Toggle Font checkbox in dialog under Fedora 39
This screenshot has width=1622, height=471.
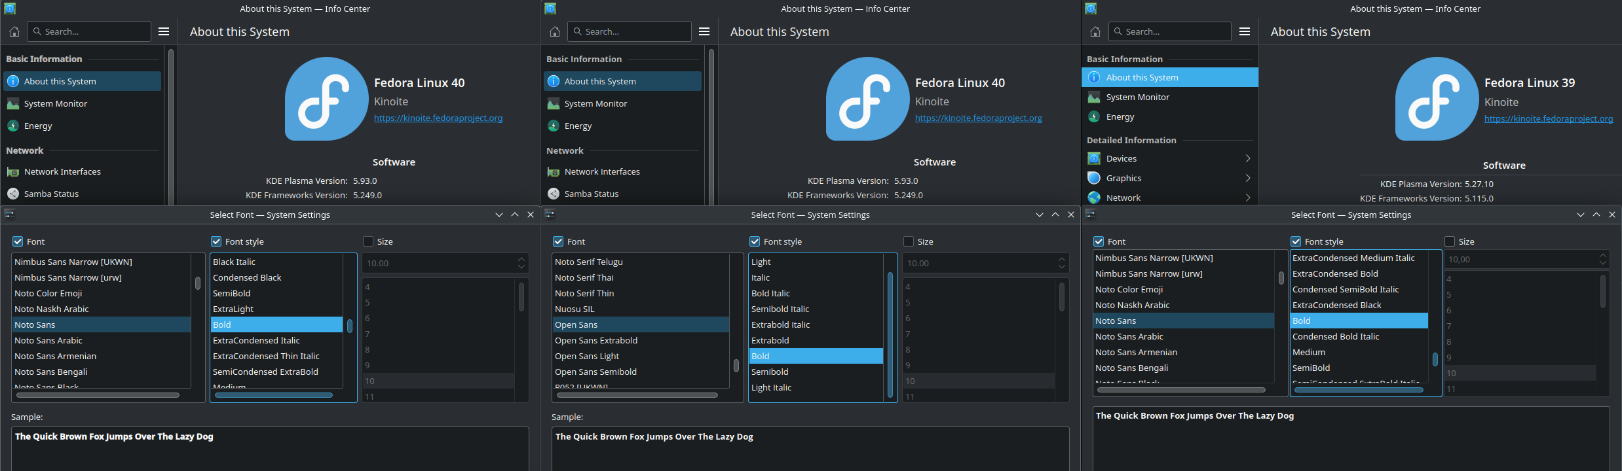click(1099, 241)
